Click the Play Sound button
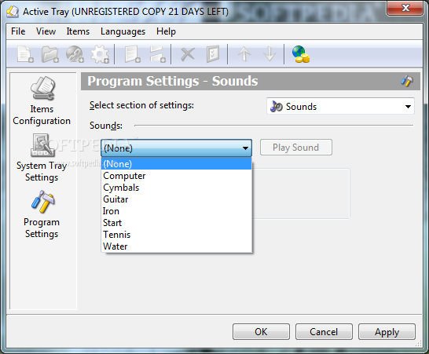Image resolution: width=429 pixels, height=354 pixels. [296, 148]
